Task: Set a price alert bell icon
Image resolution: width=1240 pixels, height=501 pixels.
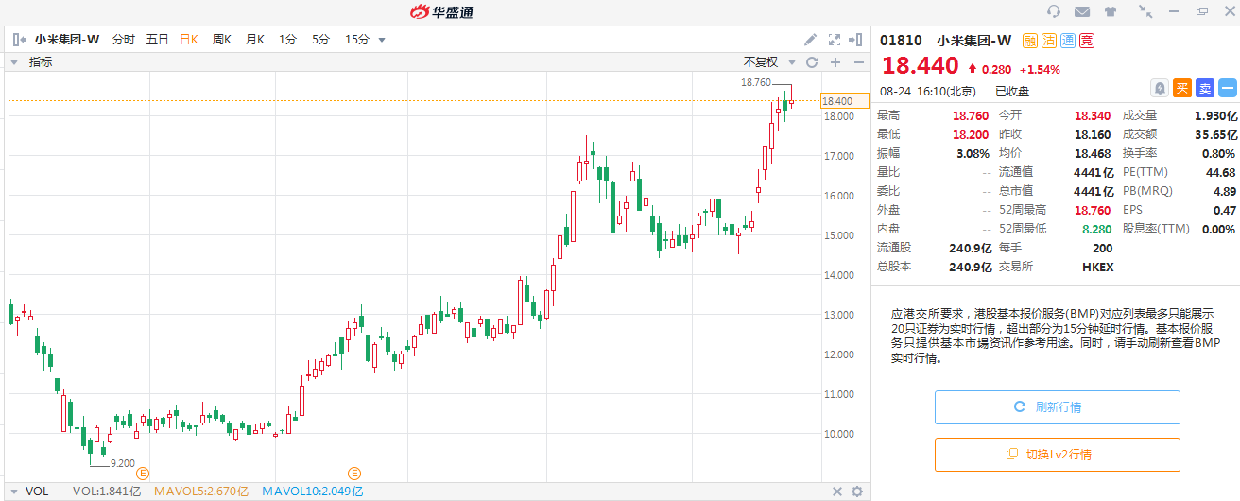Action: click(1160, 88)
